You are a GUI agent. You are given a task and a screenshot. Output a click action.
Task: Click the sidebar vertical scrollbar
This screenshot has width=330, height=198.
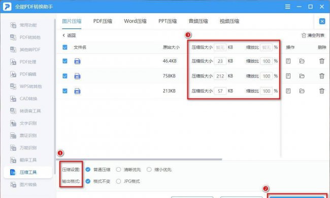click(55, 97)
